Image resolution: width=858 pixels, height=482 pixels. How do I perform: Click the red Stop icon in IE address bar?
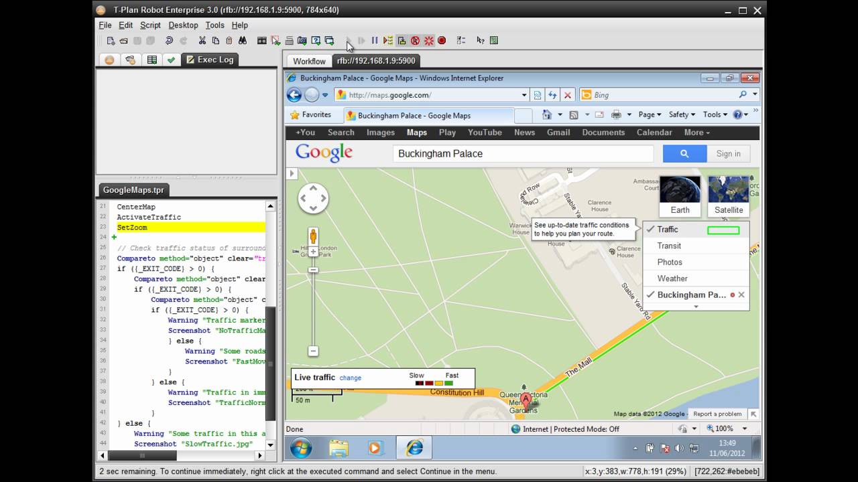point(568,95)
